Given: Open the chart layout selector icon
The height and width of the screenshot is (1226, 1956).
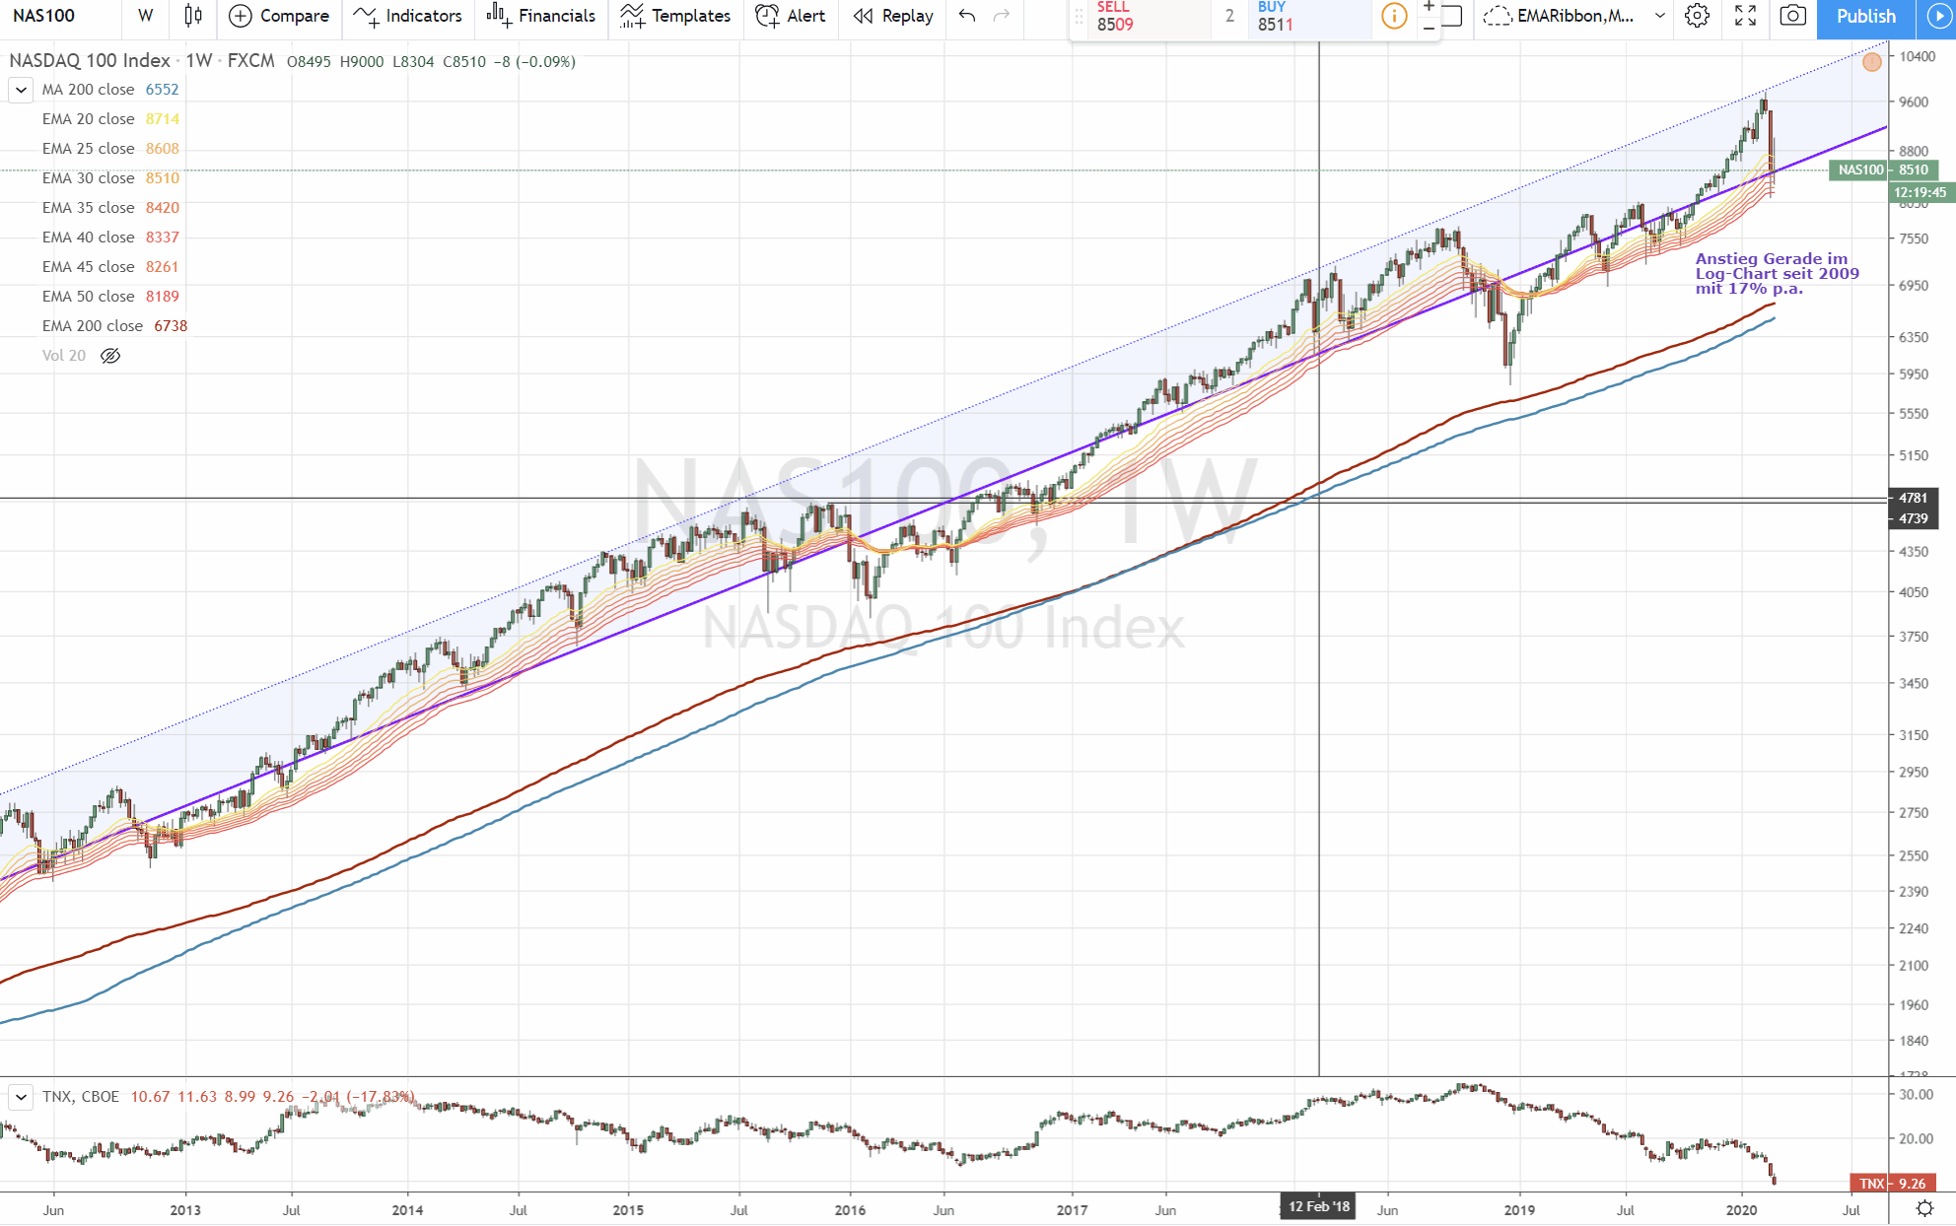Looking at the screenshot, I should click(x=1452, y=16).
